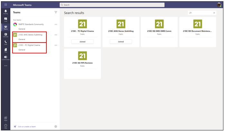
Task: Filter the teams list with funnel icon
Action: (56, 12)
